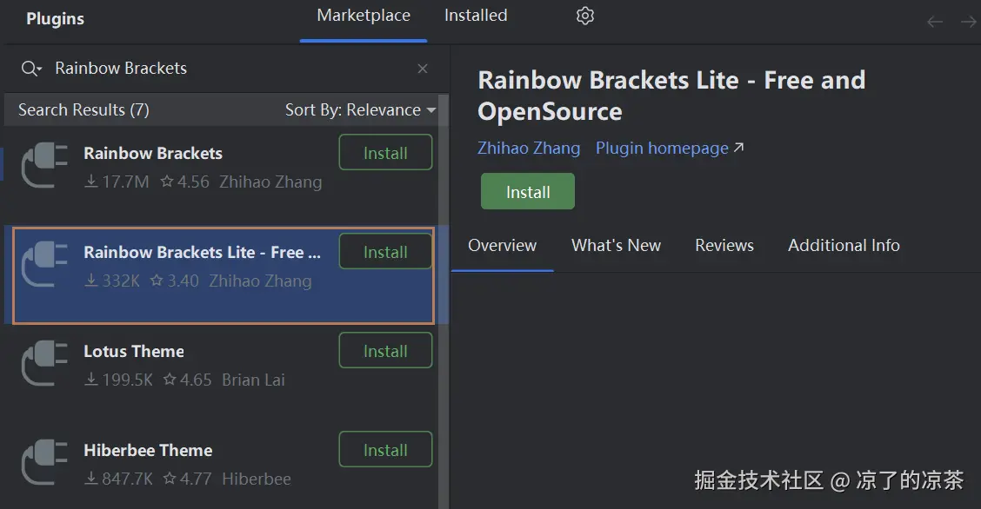
Task: Click the Lotus Theme plugin icon
Action: point(44,363)
